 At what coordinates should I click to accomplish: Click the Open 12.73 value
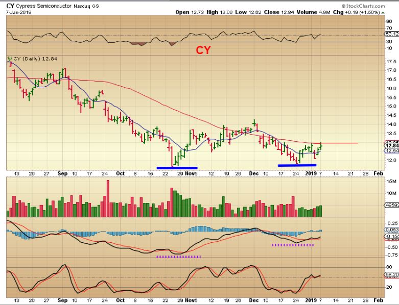click(190, 12)
